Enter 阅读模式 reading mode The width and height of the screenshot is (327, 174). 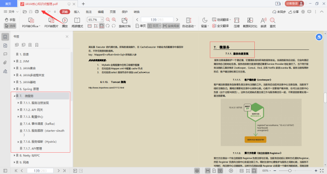[77, 23]
